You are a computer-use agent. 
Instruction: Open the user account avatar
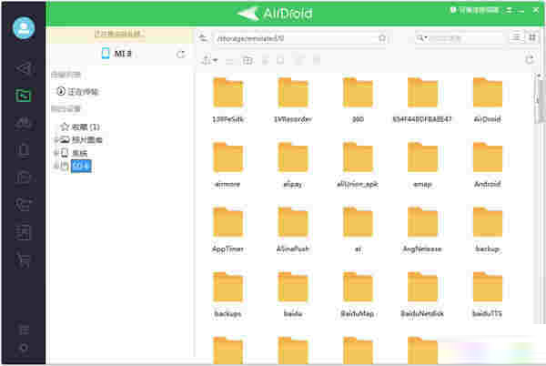pyautogui.click(x=24, y=27)
